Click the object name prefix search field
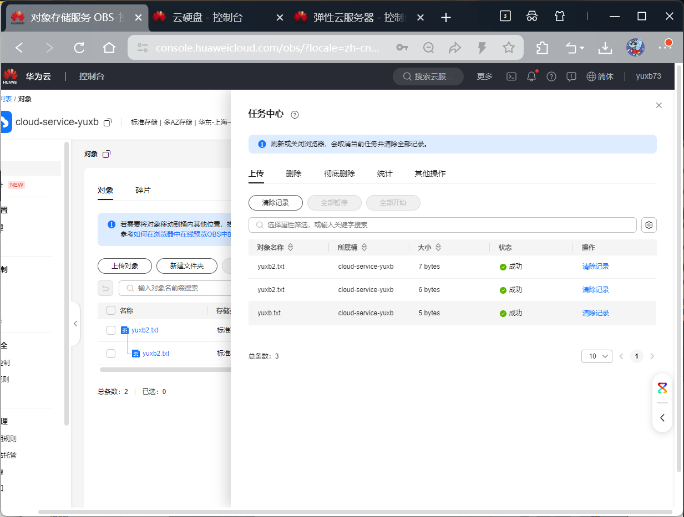684x517 pixels. (x=174, y=288)
